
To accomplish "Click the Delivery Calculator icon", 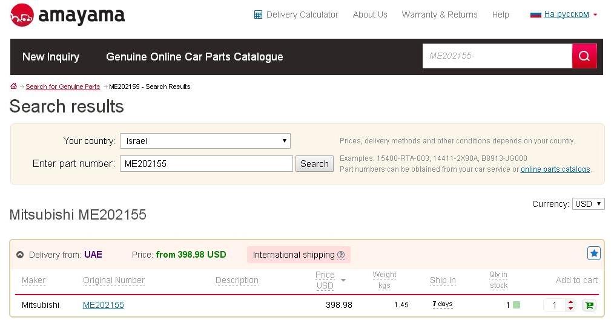I will click(x=259, y=15).
